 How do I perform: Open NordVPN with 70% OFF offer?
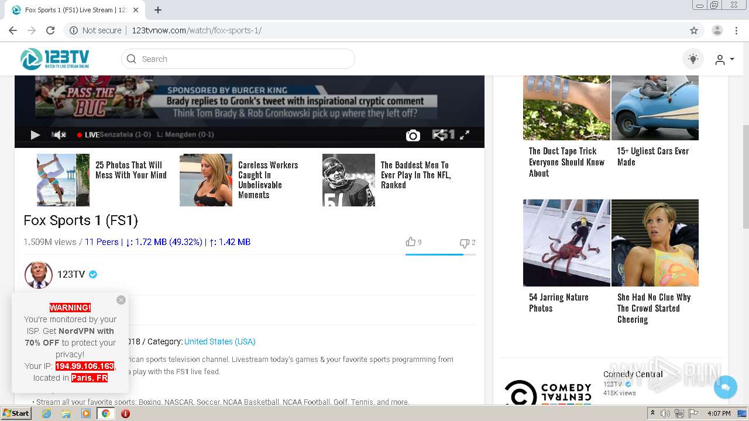70,337
